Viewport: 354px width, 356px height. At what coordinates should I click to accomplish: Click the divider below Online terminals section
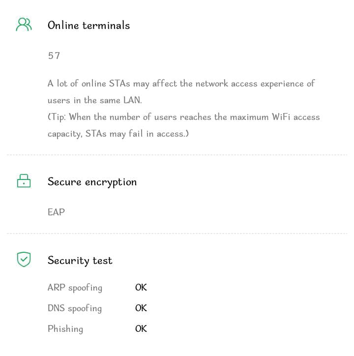click(x=177, y=155)
